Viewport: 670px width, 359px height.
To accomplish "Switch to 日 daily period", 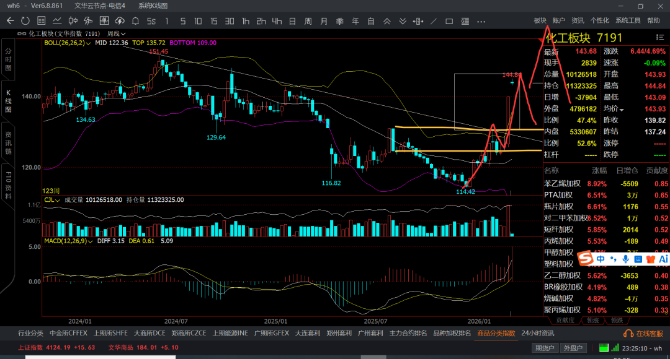I will (x=292, y=21).
